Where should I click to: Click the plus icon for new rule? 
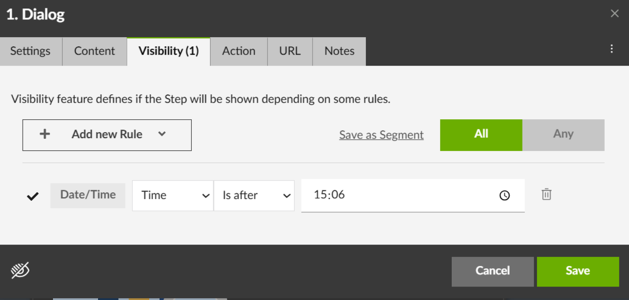pyautogui.click(x=44, y=134)
